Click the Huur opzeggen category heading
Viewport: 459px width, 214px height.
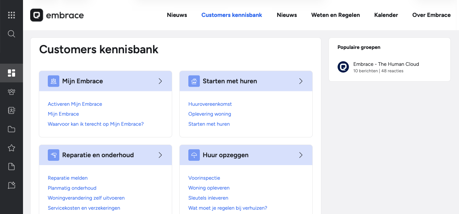(x=225, y=155)
